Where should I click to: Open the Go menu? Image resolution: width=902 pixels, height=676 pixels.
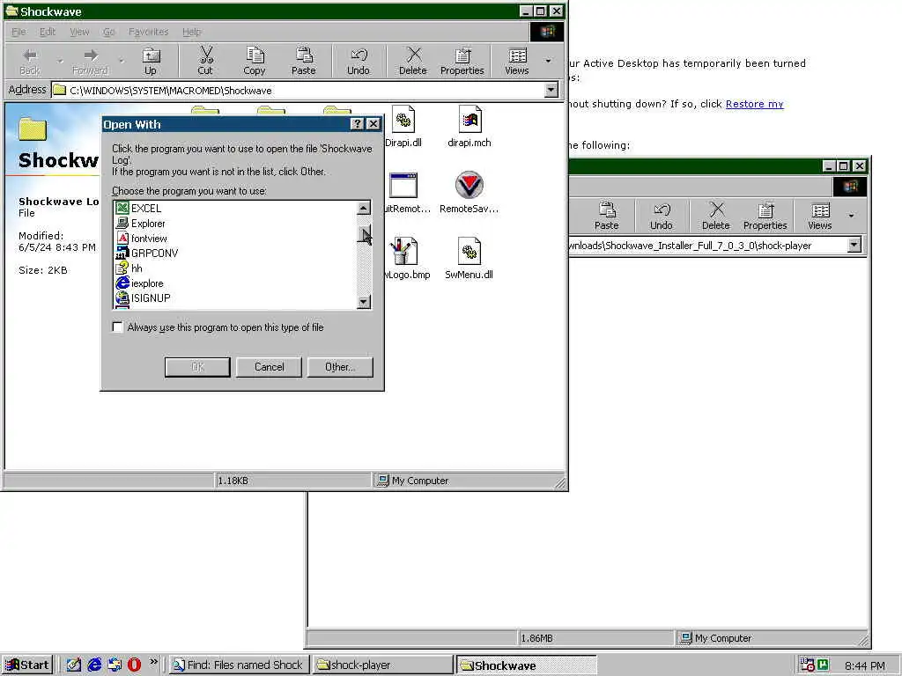[x=109, y=32]
